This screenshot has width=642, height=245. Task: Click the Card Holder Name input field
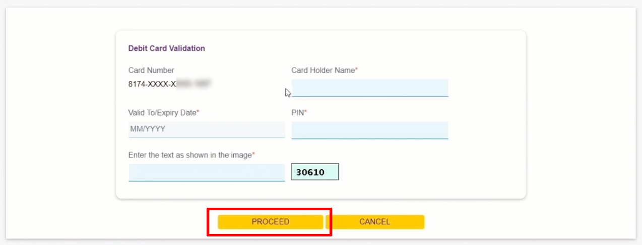(369, 88)
